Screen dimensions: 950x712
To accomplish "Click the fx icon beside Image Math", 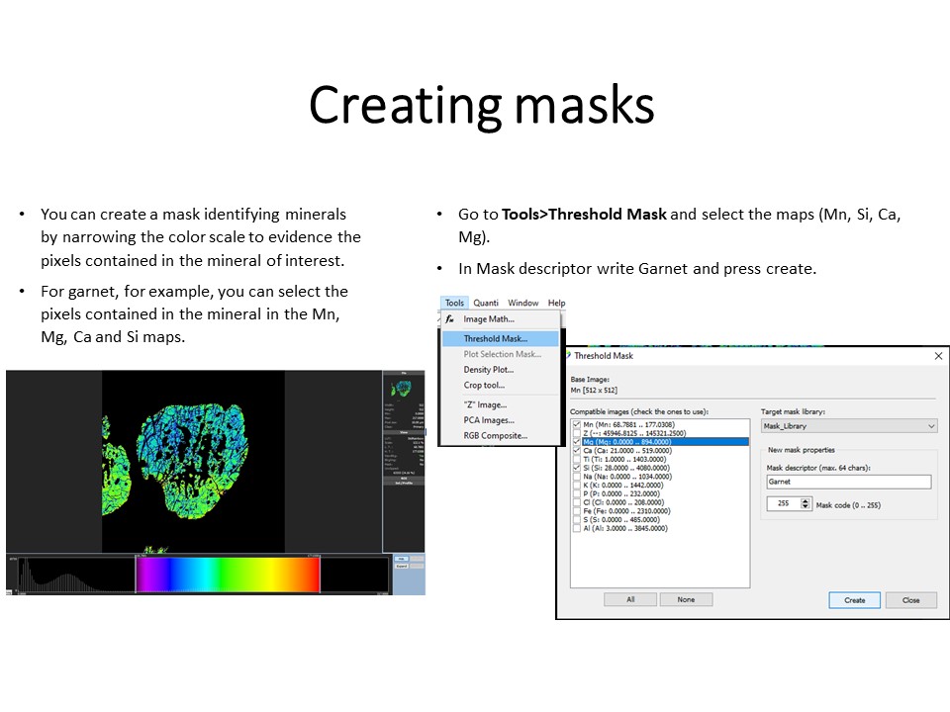I will coord(449,319).
